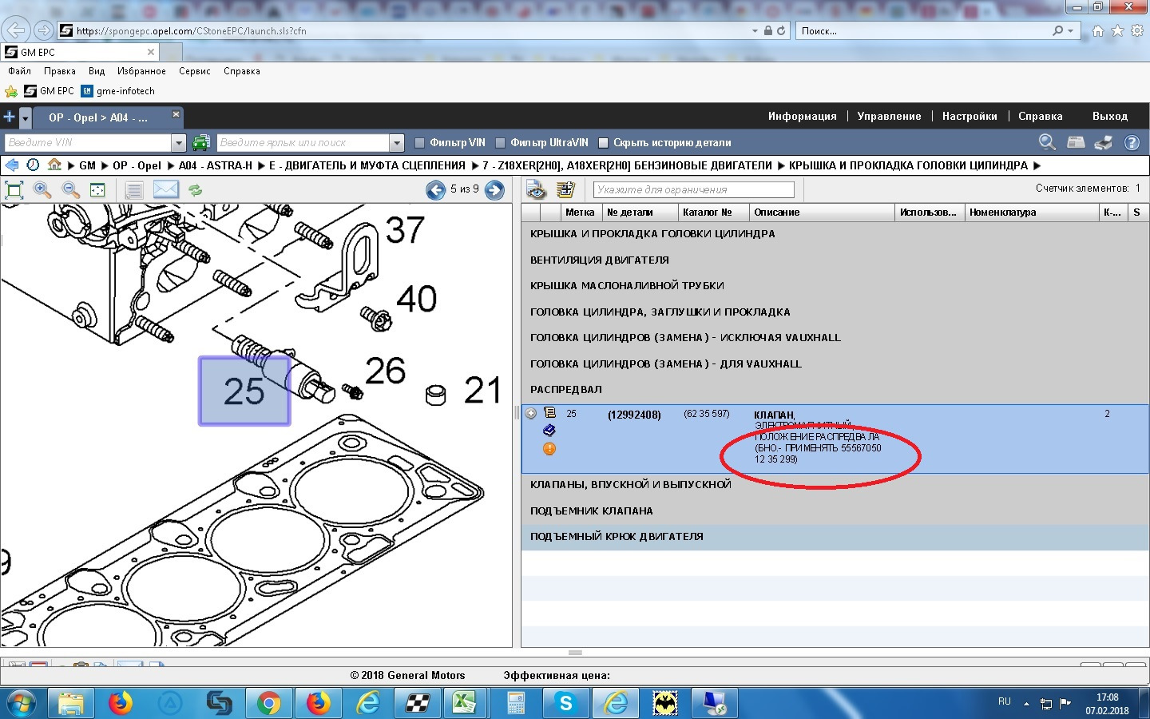Open the browser search provider dropdown
1150x719 pixels.
tap(1071, 31)
